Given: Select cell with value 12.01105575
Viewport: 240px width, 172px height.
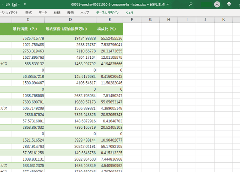Looking at the screenshot, I should click(110, 57).
